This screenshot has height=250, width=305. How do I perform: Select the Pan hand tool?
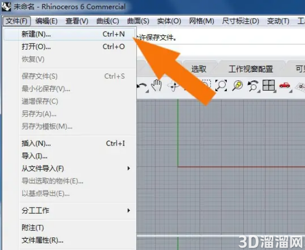click(x=156, y=85)
